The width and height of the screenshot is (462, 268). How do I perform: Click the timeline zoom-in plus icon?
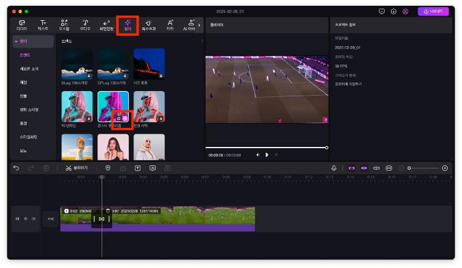(x=445, y=168)
